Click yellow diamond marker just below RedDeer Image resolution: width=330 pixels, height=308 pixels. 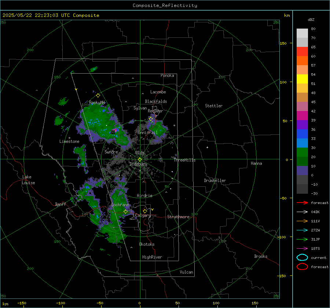tap(151, 119)
